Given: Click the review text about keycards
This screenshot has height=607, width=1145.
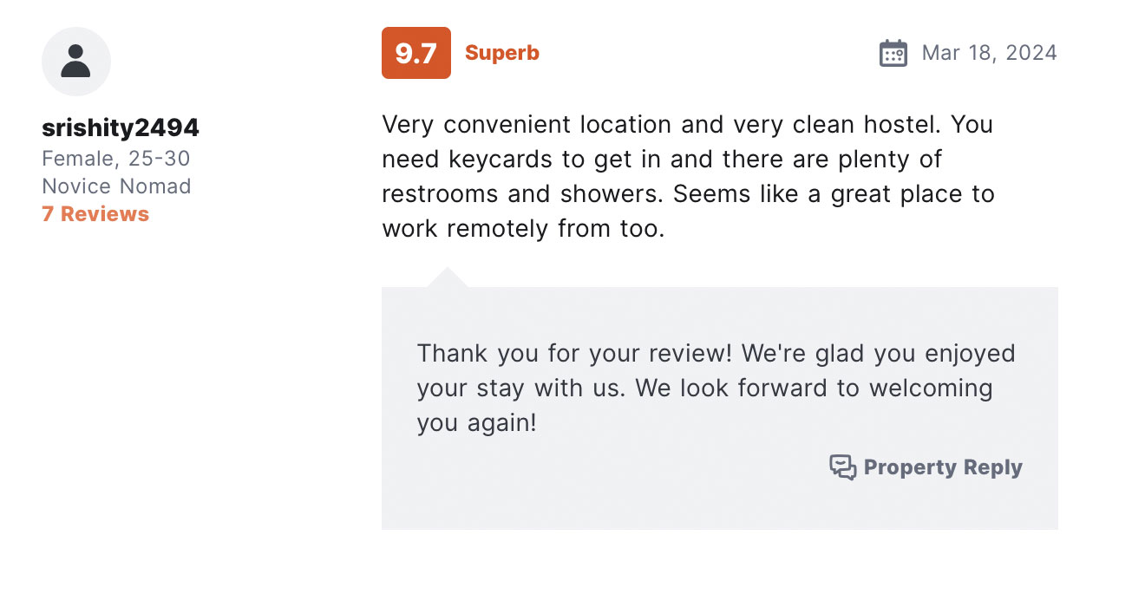Looking at the screenshot, I should coord(662,160).
